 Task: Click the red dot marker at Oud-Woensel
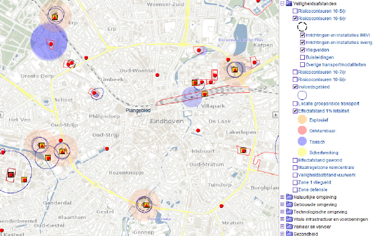(x=157, y=75)
